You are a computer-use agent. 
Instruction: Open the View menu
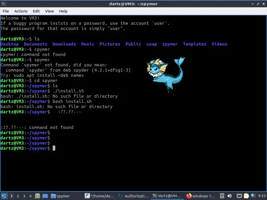[49, 11]
